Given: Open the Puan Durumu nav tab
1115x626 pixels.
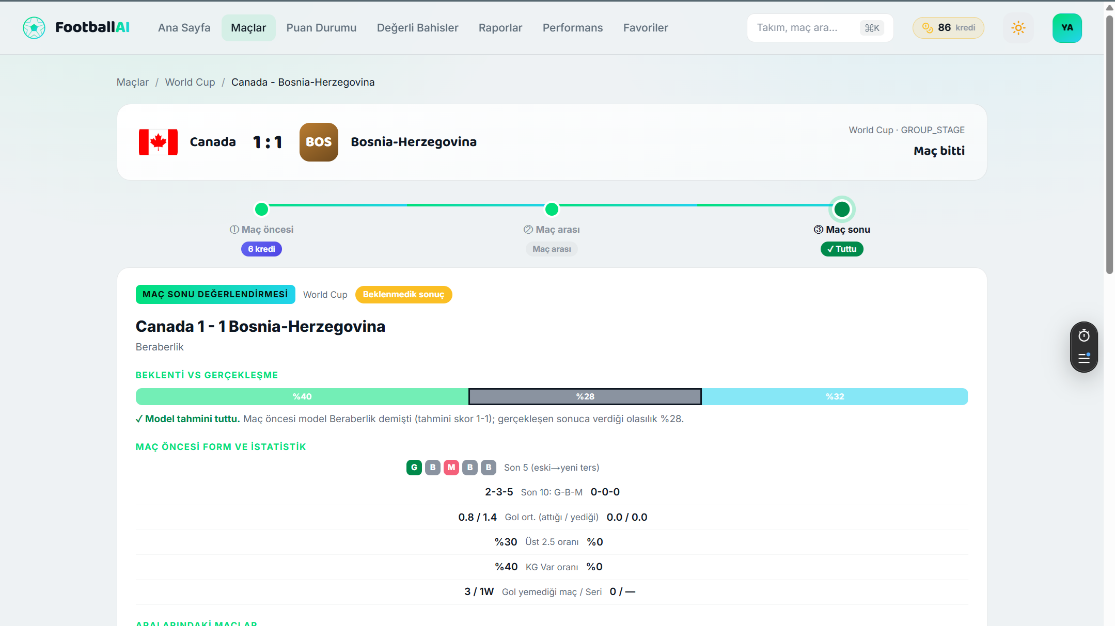Looking at the screenshot, I should coord(321,28).
